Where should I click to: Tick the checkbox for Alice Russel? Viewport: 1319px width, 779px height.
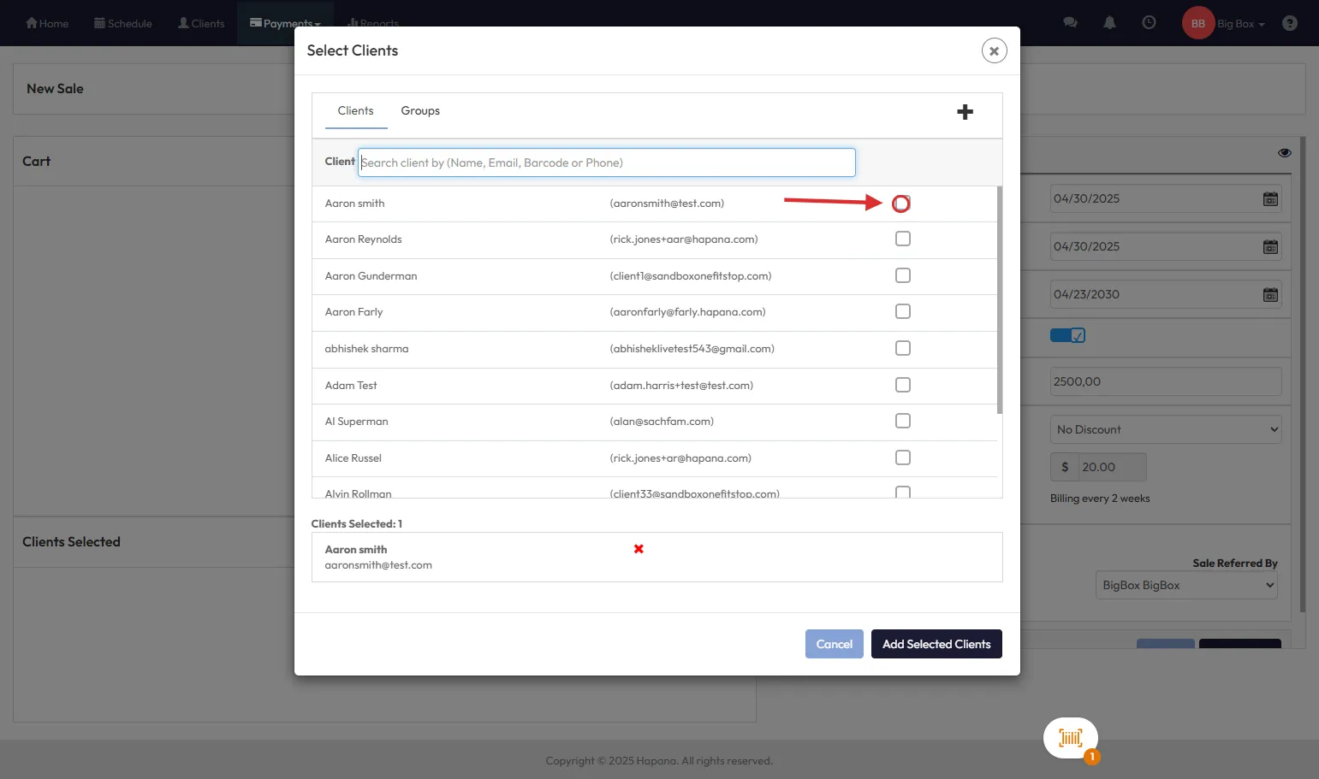tap(902, 457)
